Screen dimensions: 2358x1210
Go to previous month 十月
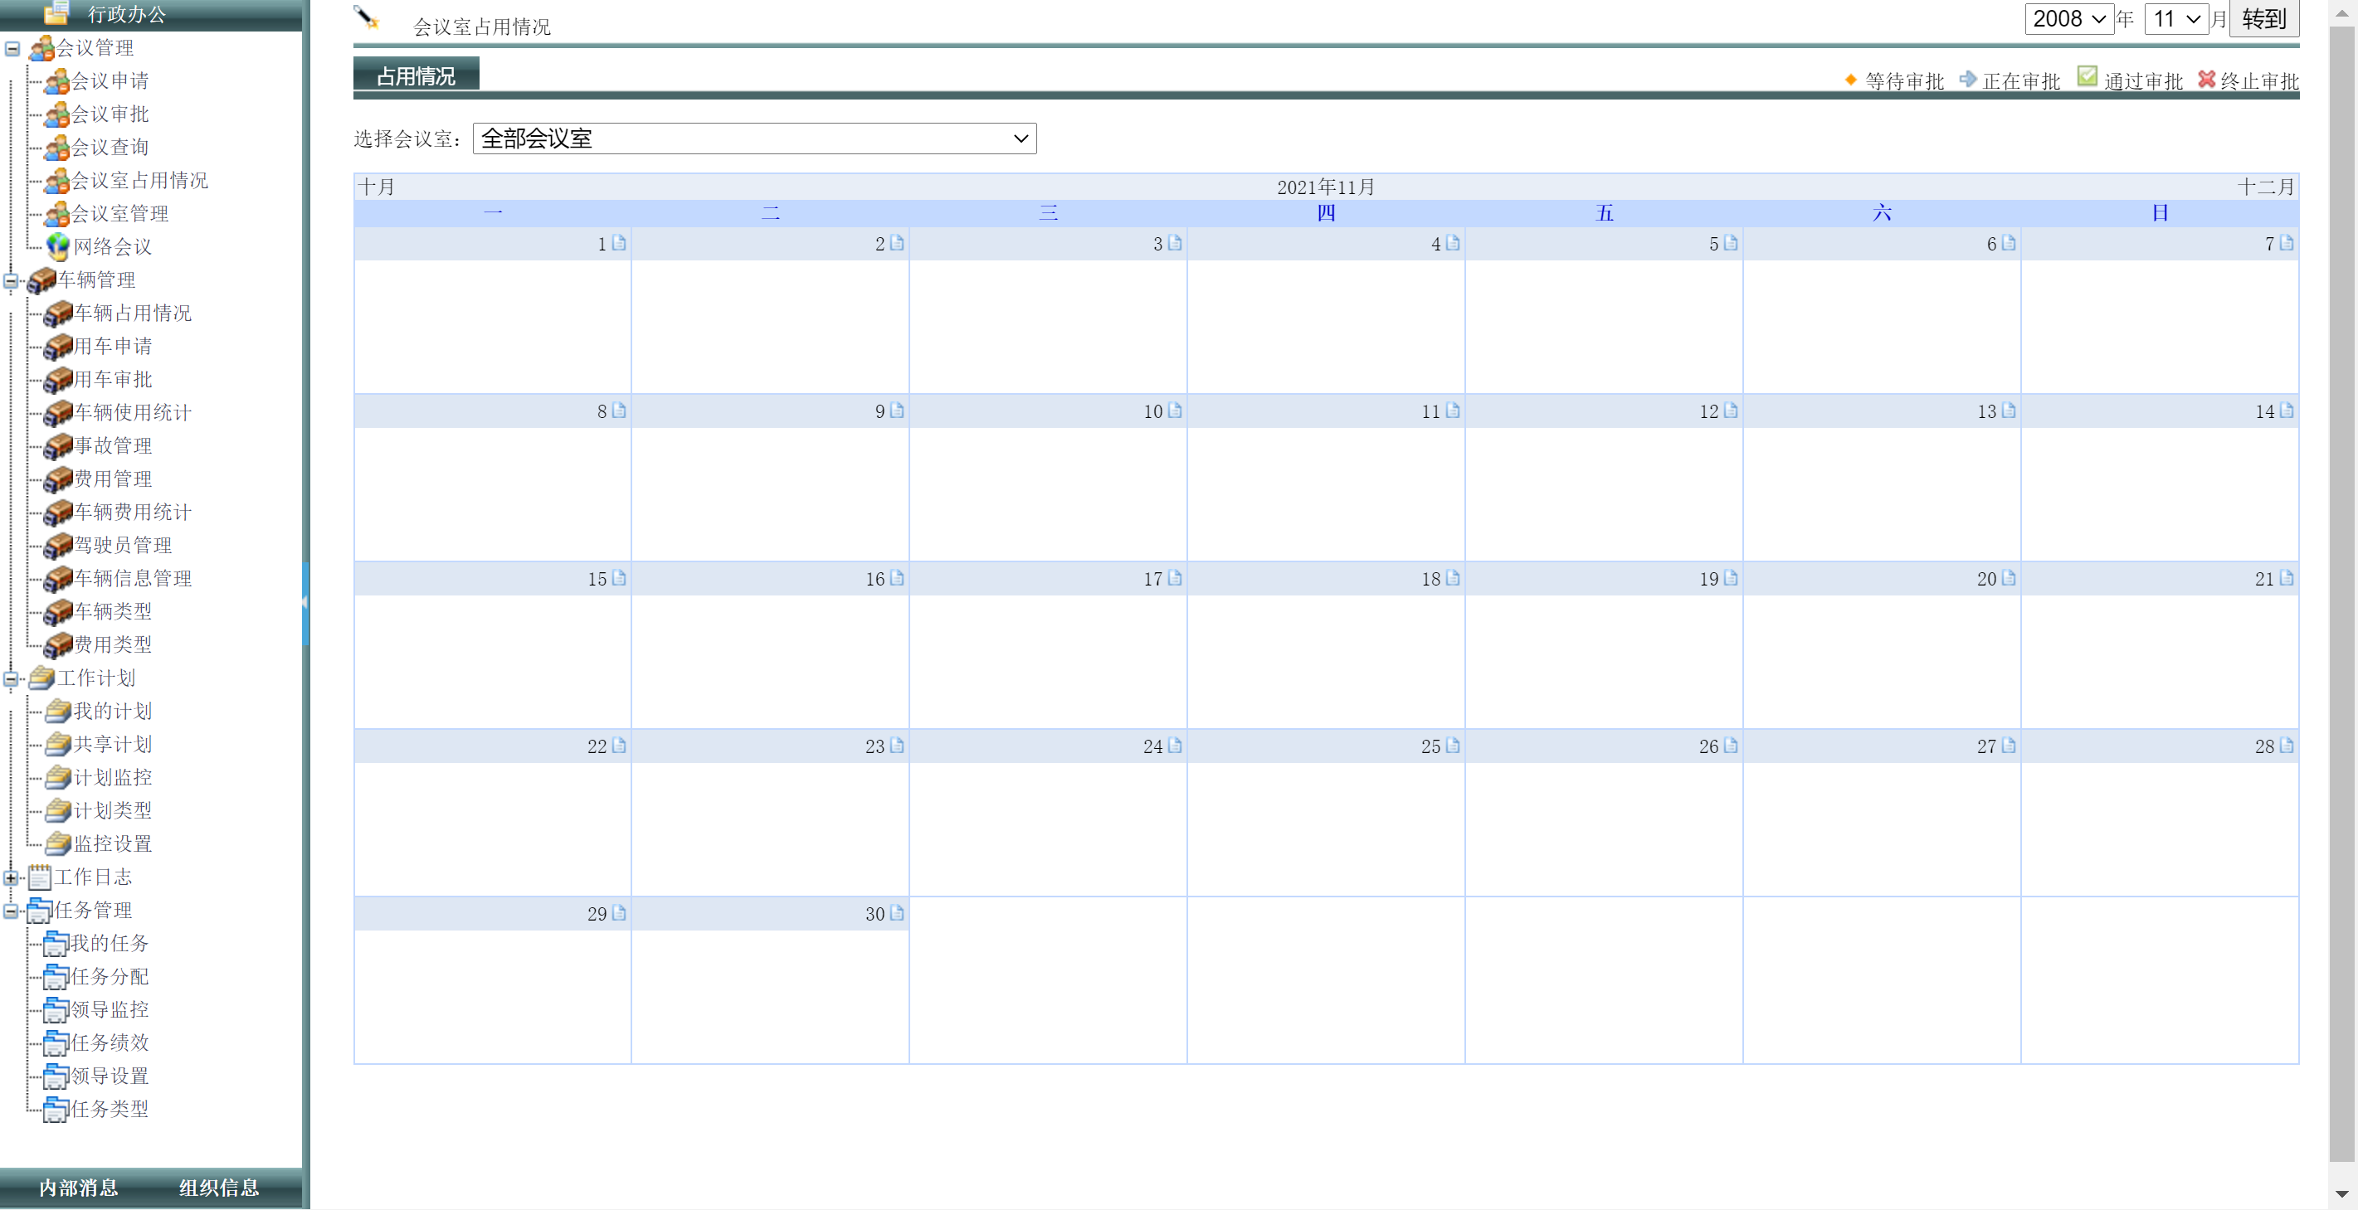[376, 187]
